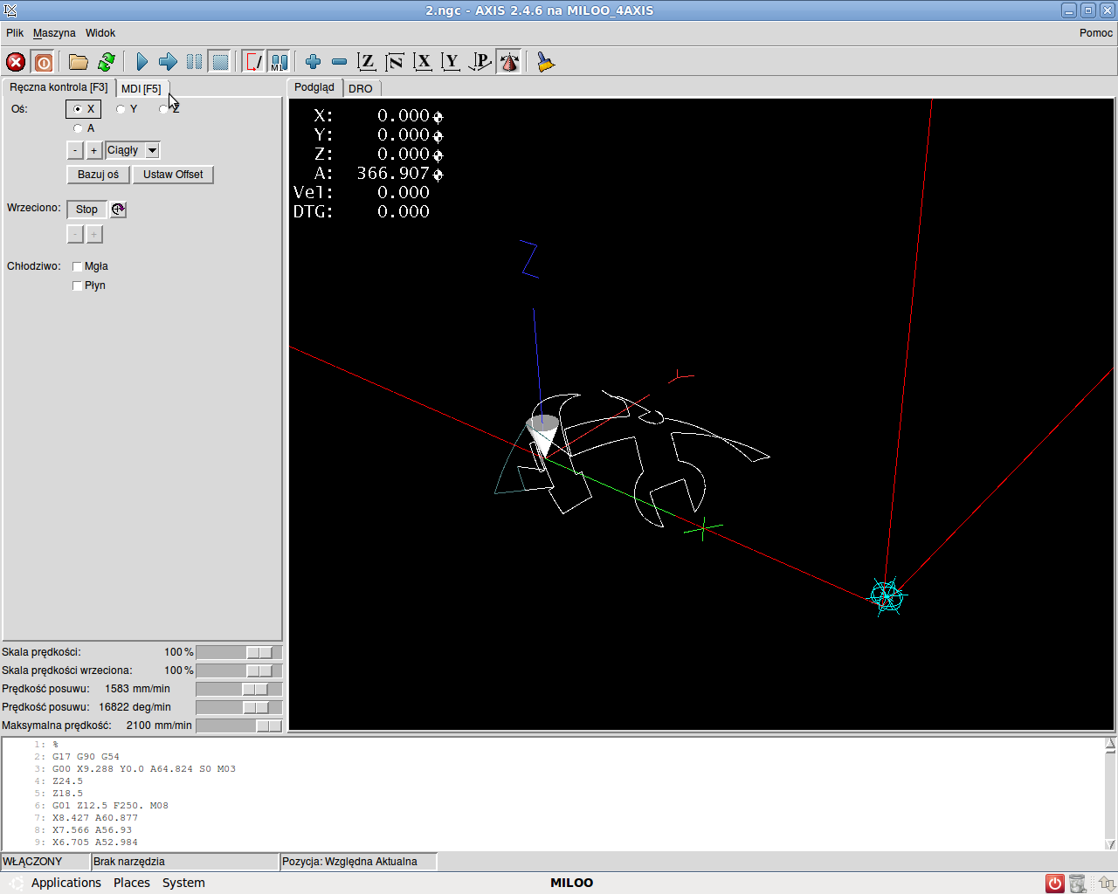Image resolution: width=1118 pixels, height=894 pixels.
Task: Increase spindle speed plus button
Action: tap(93, 234)
